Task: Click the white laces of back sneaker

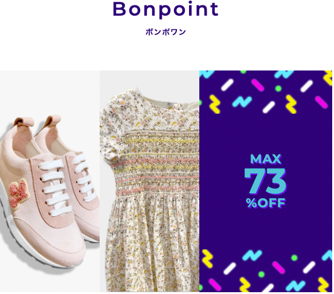Action: [85, 177]
